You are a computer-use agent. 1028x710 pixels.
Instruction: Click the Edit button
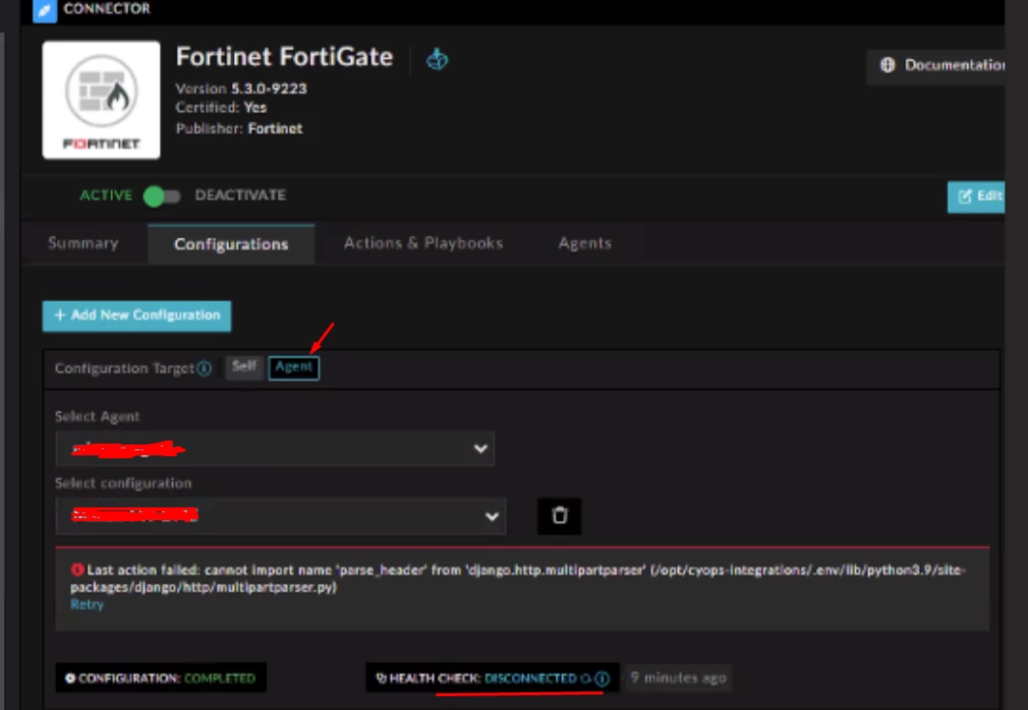click(976, 197)
